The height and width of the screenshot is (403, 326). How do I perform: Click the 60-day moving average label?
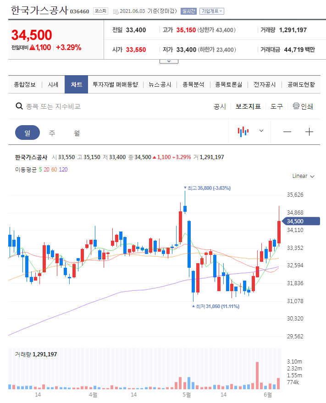tap(54, 170)
